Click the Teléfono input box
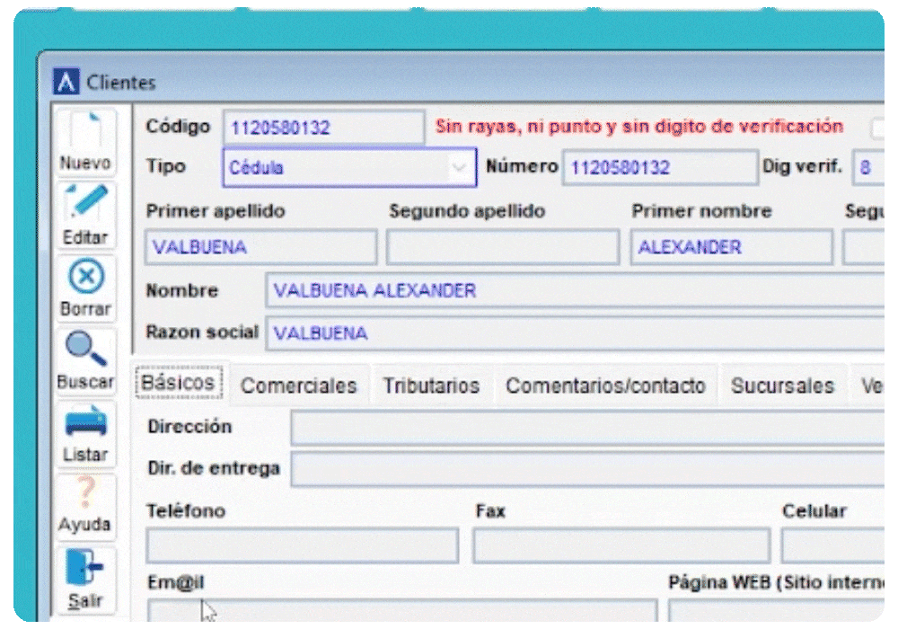 pos(302,545)
